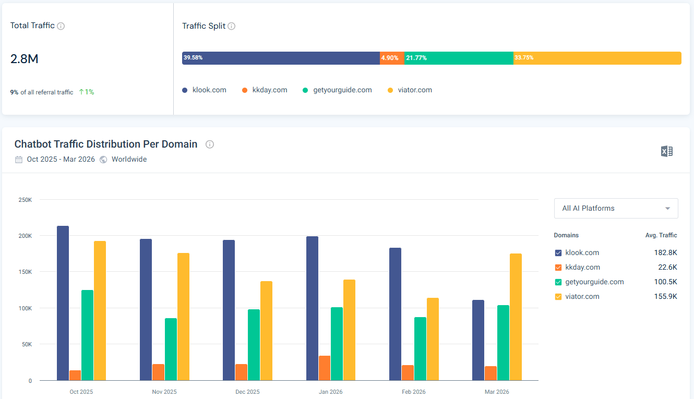
Task: Click the orange kkday.com bar for Oct 2025
Action: (75, 376)
